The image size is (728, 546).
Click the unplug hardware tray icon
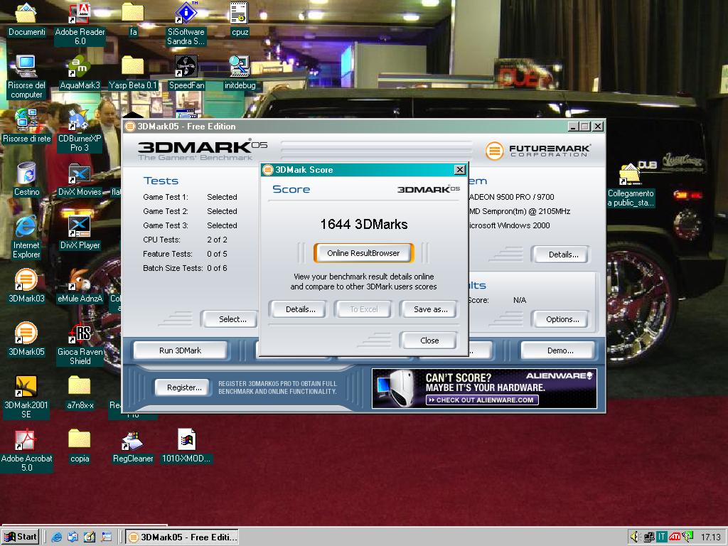coord(687,537)
